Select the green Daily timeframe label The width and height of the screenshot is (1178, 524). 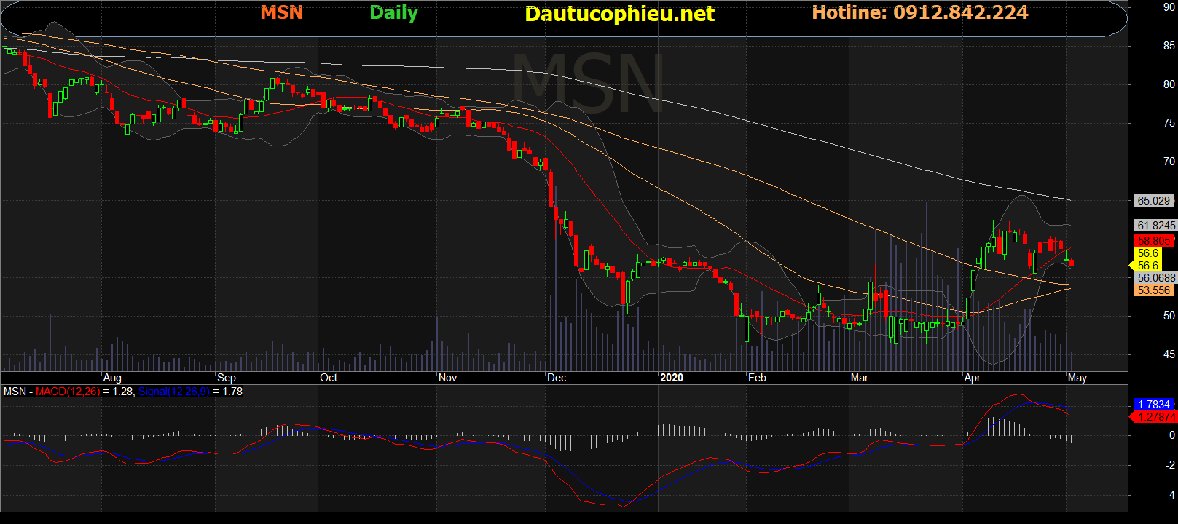click(x=393, y=13)
